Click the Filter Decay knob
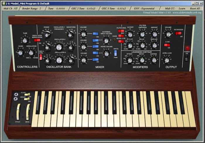This screenshot has height=143, width=205. (142, 45)
